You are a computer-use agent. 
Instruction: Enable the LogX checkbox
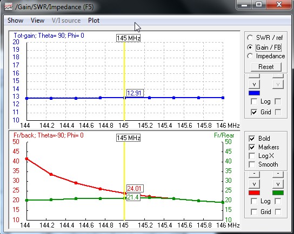(252, 156)
